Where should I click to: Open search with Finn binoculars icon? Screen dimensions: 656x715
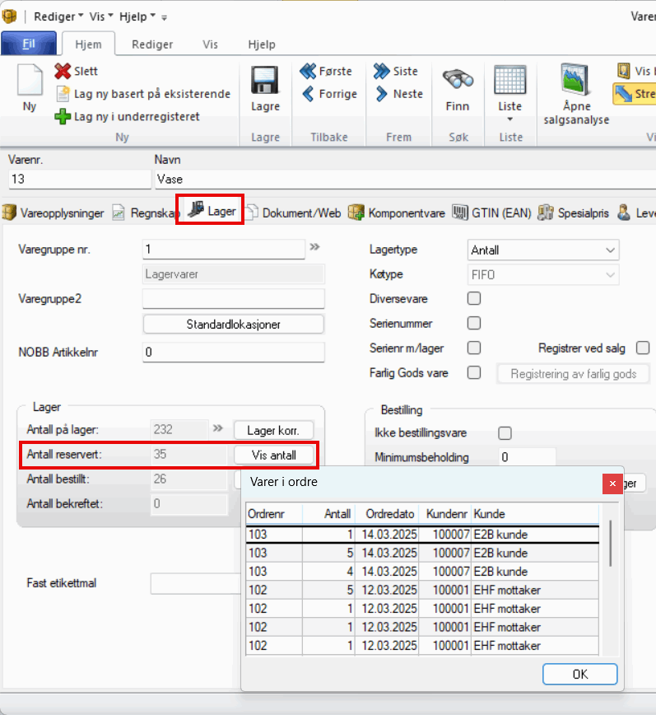(457, 80)
